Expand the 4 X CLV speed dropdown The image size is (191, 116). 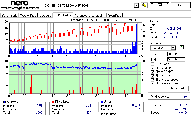[x=173, y=48]
